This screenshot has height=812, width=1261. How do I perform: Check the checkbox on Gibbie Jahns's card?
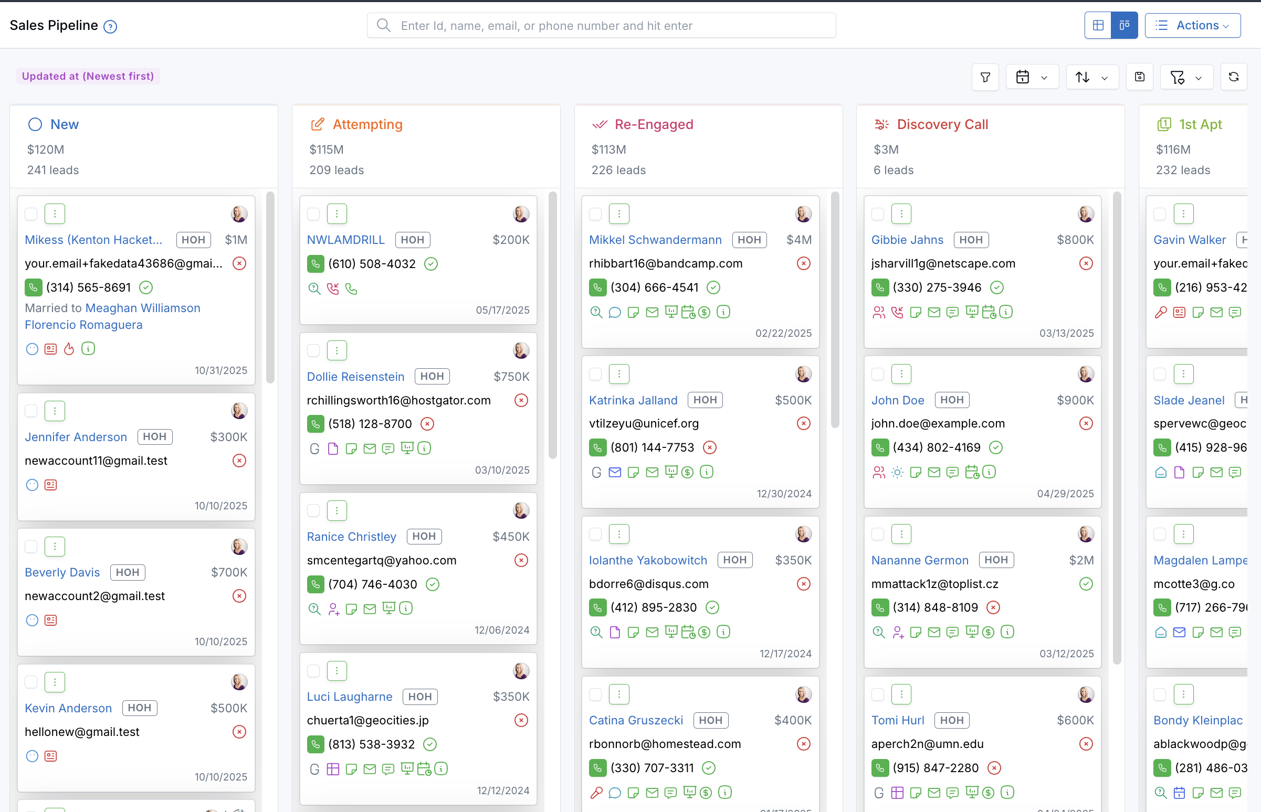(878, 213)
